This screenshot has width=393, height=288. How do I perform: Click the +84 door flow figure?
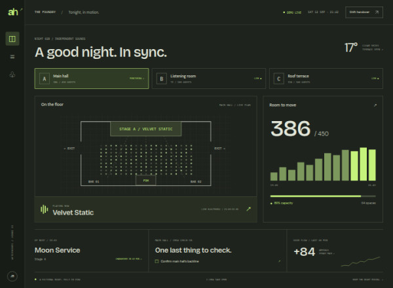point(305,252)
